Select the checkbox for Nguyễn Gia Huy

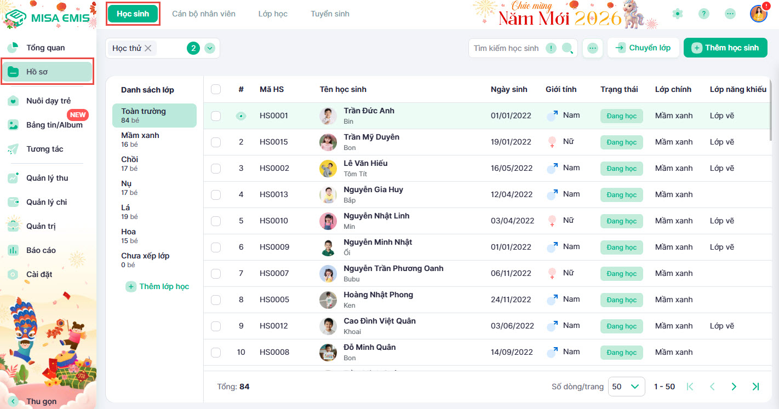point(216,195)
